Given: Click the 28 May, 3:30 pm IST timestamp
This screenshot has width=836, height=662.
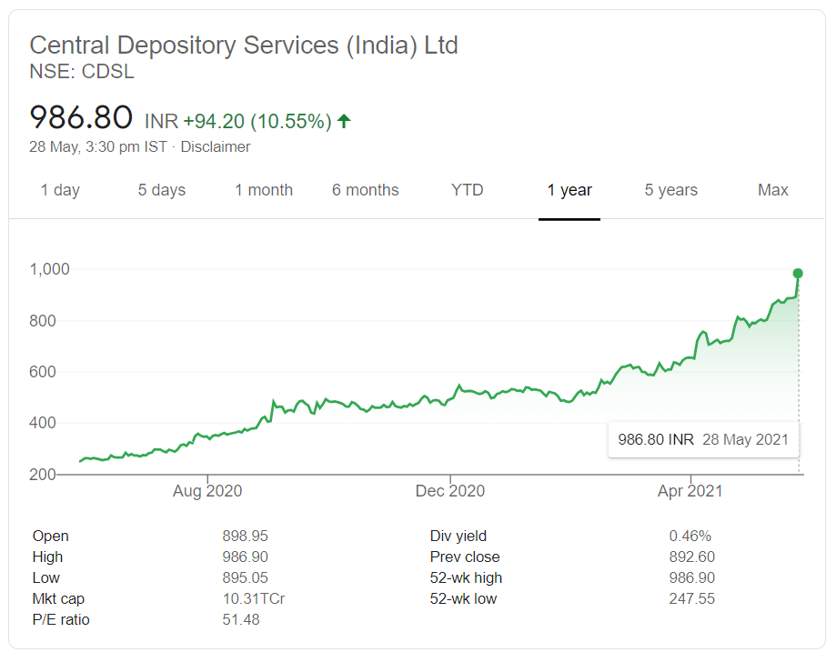Looking at the screenshot, I should point(98,147).
